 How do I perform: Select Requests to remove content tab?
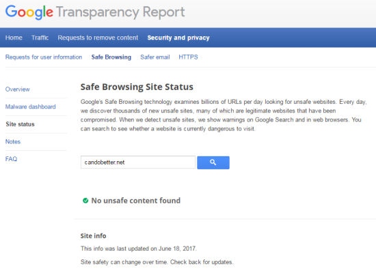click(x=98, y=38)
